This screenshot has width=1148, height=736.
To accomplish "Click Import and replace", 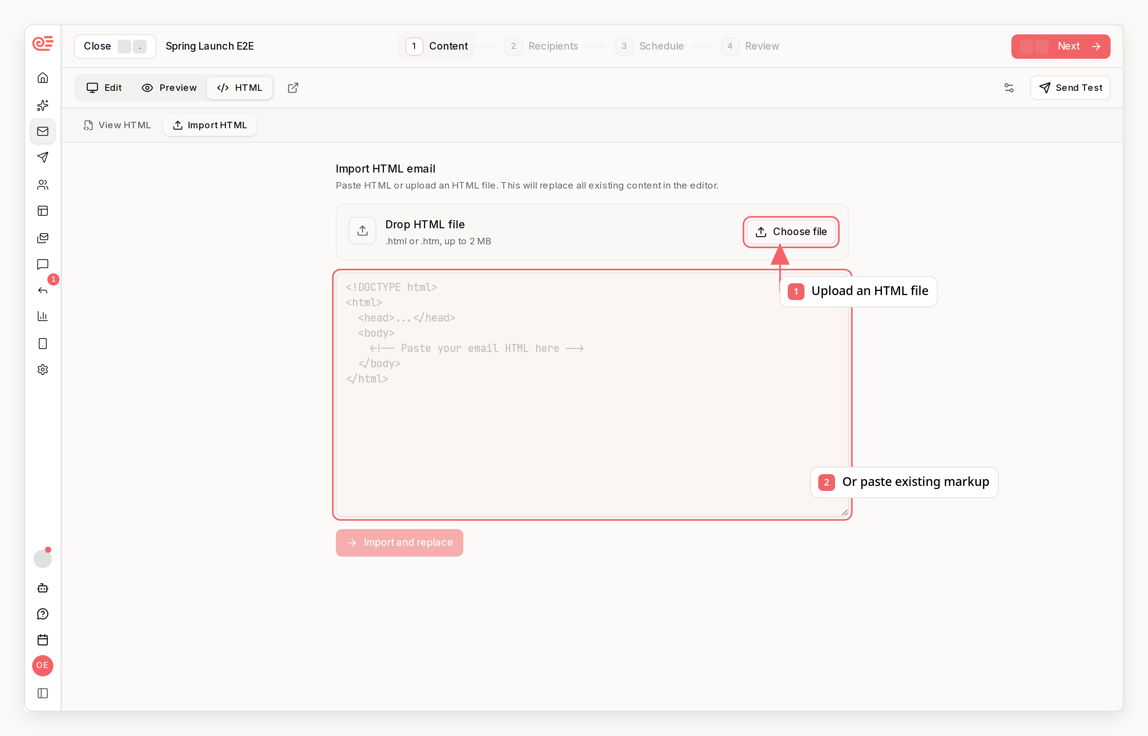I will tap(399, 542).
